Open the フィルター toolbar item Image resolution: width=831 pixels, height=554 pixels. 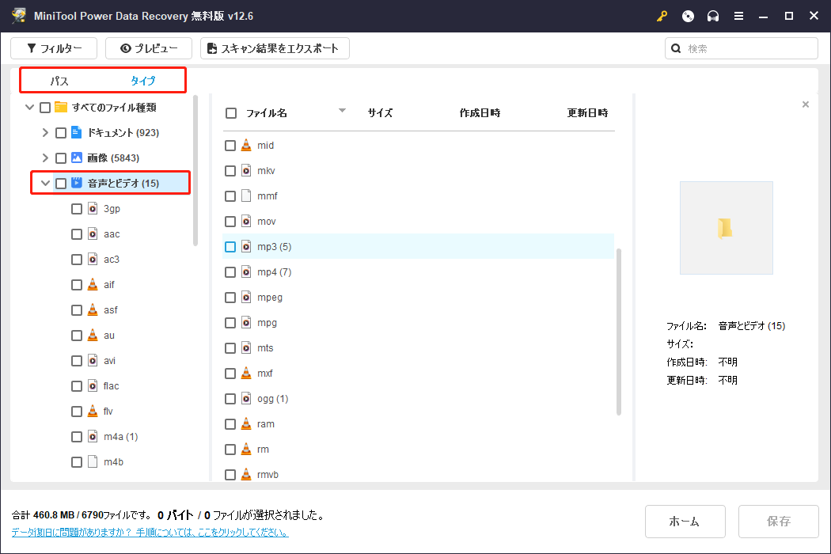[53, 48]
